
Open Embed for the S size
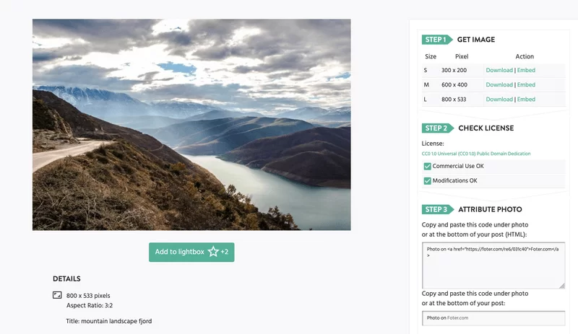(526, 70)
